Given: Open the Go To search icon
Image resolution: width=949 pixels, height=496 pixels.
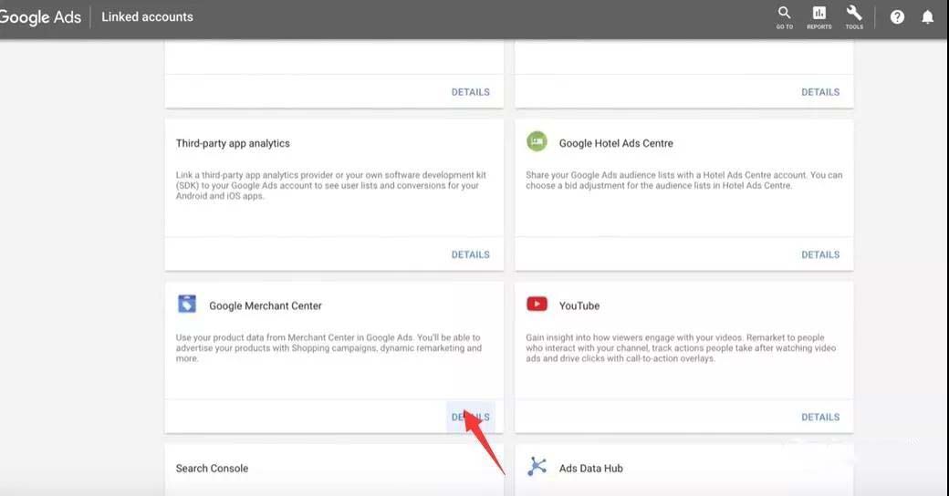Looking at the screenshot, I should [x=785, y=17].
